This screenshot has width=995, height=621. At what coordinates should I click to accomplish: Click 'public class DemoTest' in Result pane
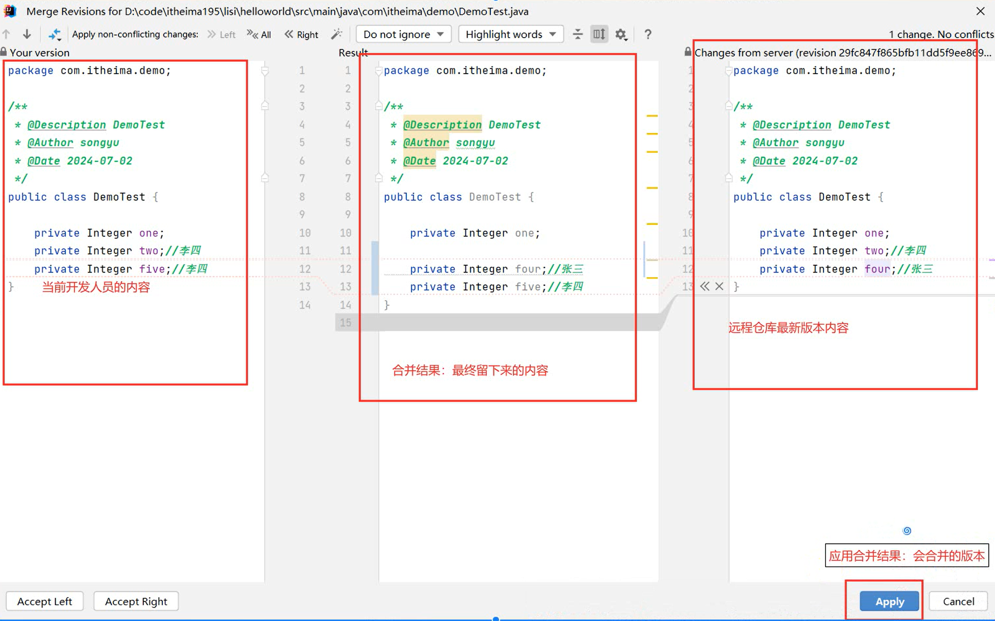[452, 197]
